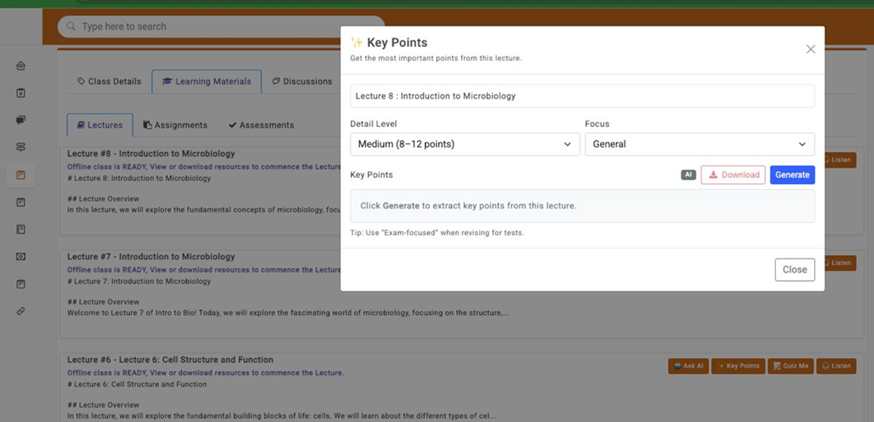Screen dimensions: 874x422
Task: Click the camera icon in the sidebar
Action: click(x=21, y=257)
